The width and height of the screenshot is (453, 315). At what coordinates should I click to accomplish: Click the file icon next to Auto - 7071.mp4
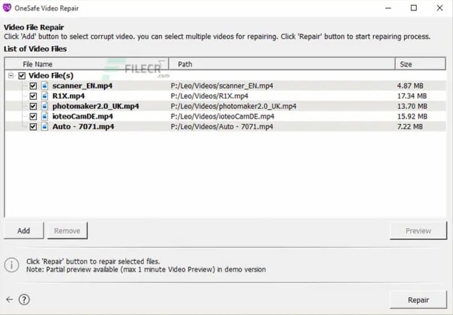click(45, 126)
